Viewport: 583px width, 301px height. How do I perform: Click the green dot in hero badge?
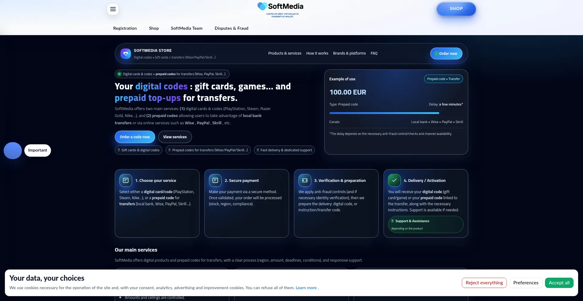119,74
